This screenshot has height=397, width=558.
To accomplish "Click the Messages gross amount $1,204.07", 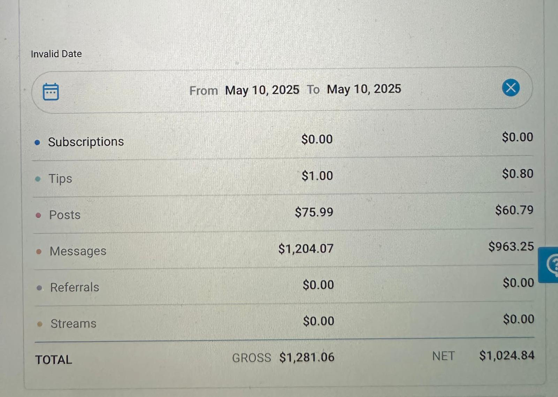I will tap(306, 249).
